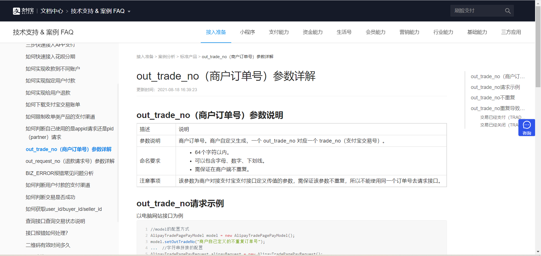Open 二维码有效时间多久 in sidebar

tap(48, 245)
